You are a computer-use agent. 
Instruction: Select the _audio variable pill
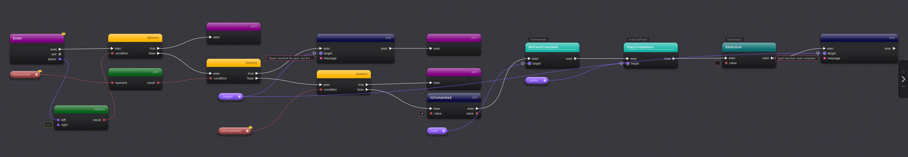click(x=537, y=80)
